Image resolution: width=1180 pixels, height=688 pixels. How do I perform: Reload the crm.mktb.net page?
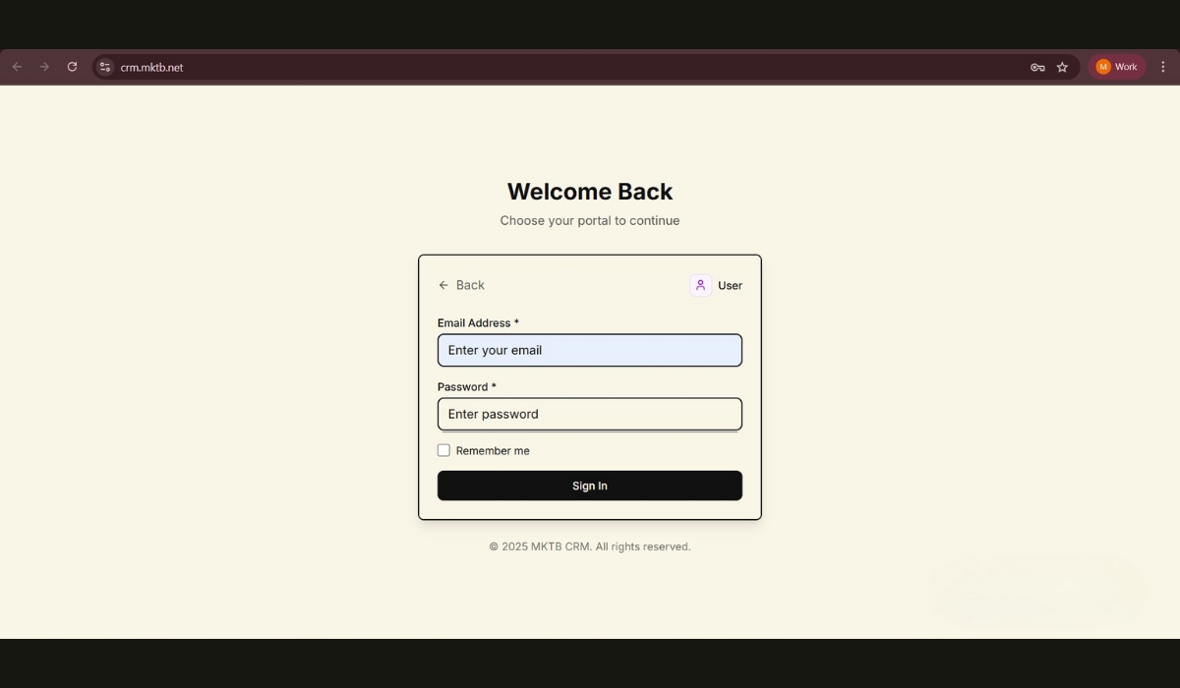(x=72, y=67)
